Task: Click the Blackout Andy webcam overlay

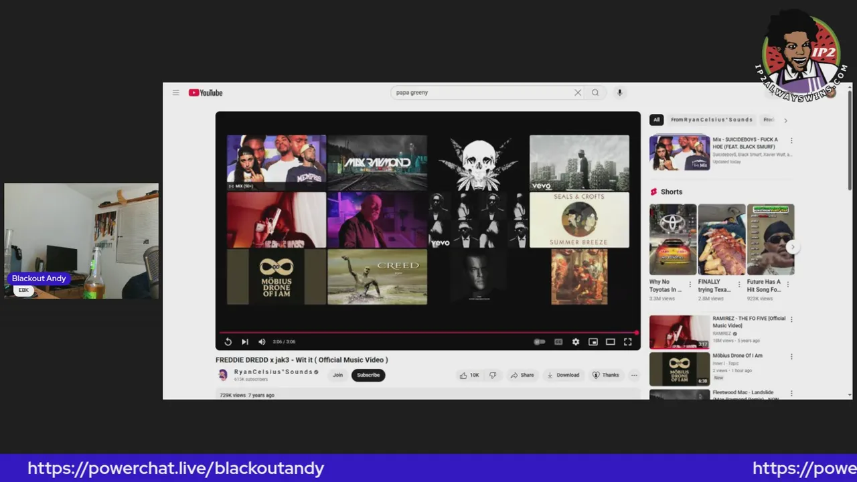Action: pyautogui.click(x=82, y=241)
